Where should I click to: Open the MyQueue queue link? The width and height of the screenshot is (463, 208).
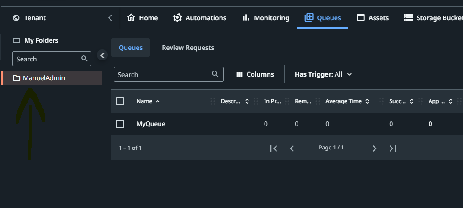(x=151, y=124)
